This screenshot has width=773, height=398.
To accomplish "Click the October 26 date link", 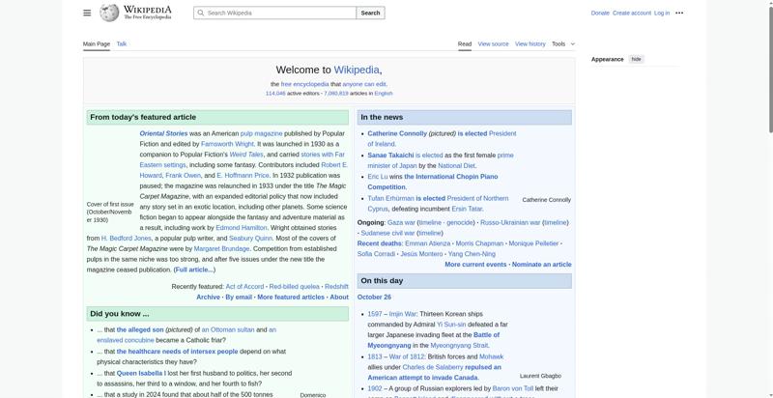I will (x=374, y=298).
